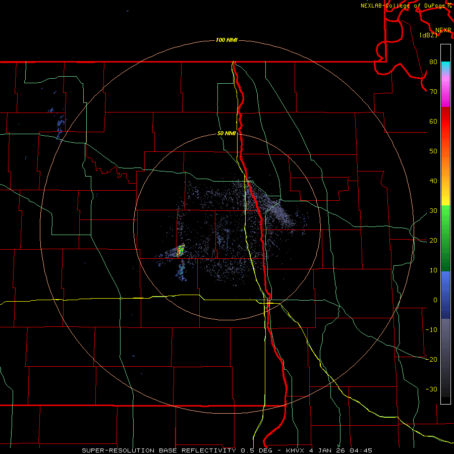Click the [dBZ] units label
Screen dimensions: 454x454
[428, 35]
